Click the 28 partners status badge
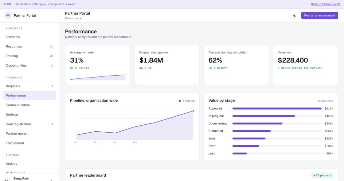The width and height of the screenshot is (344, 181). pyautogui.click(x=322, y=175)
